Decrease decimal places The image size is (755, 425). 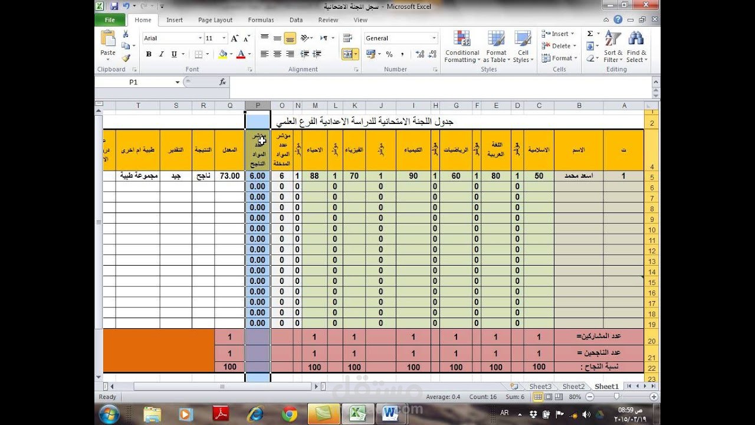coord(432,54)
